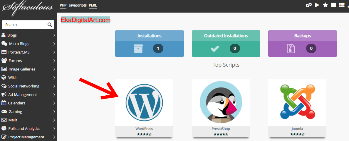The width and height of the screenshot is (349, 141).
Task: Open the task list icon in header
Action: click(342, 5)
